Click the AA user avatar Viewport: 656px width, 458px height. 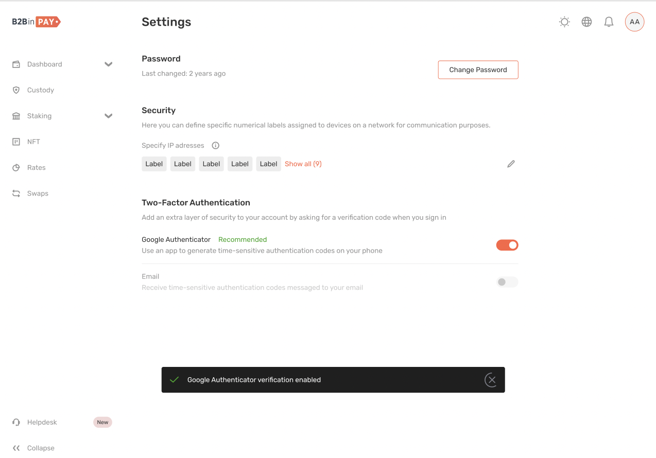[634, 22]
